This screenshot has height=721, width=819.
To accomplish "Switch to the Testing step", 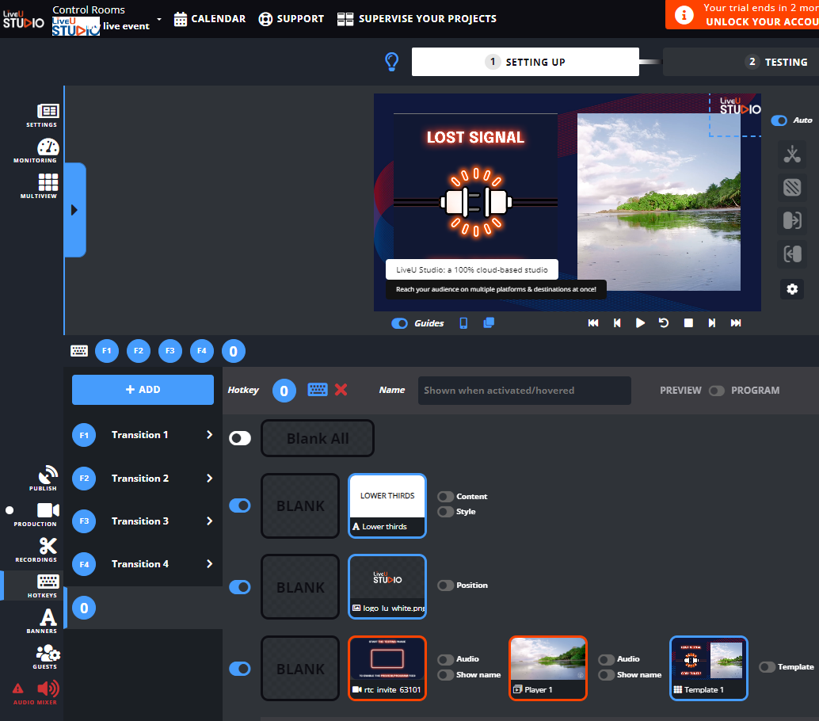I will click(x=741, y=62).
